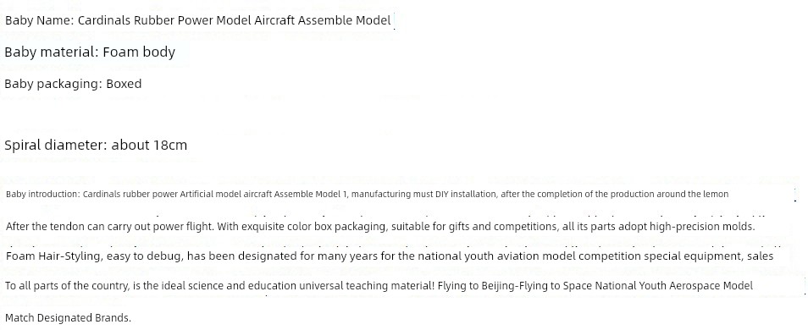Viewport: 808px width, 330px height.
Task: Click the 'Baby material:' label
Action: (52, 52)
